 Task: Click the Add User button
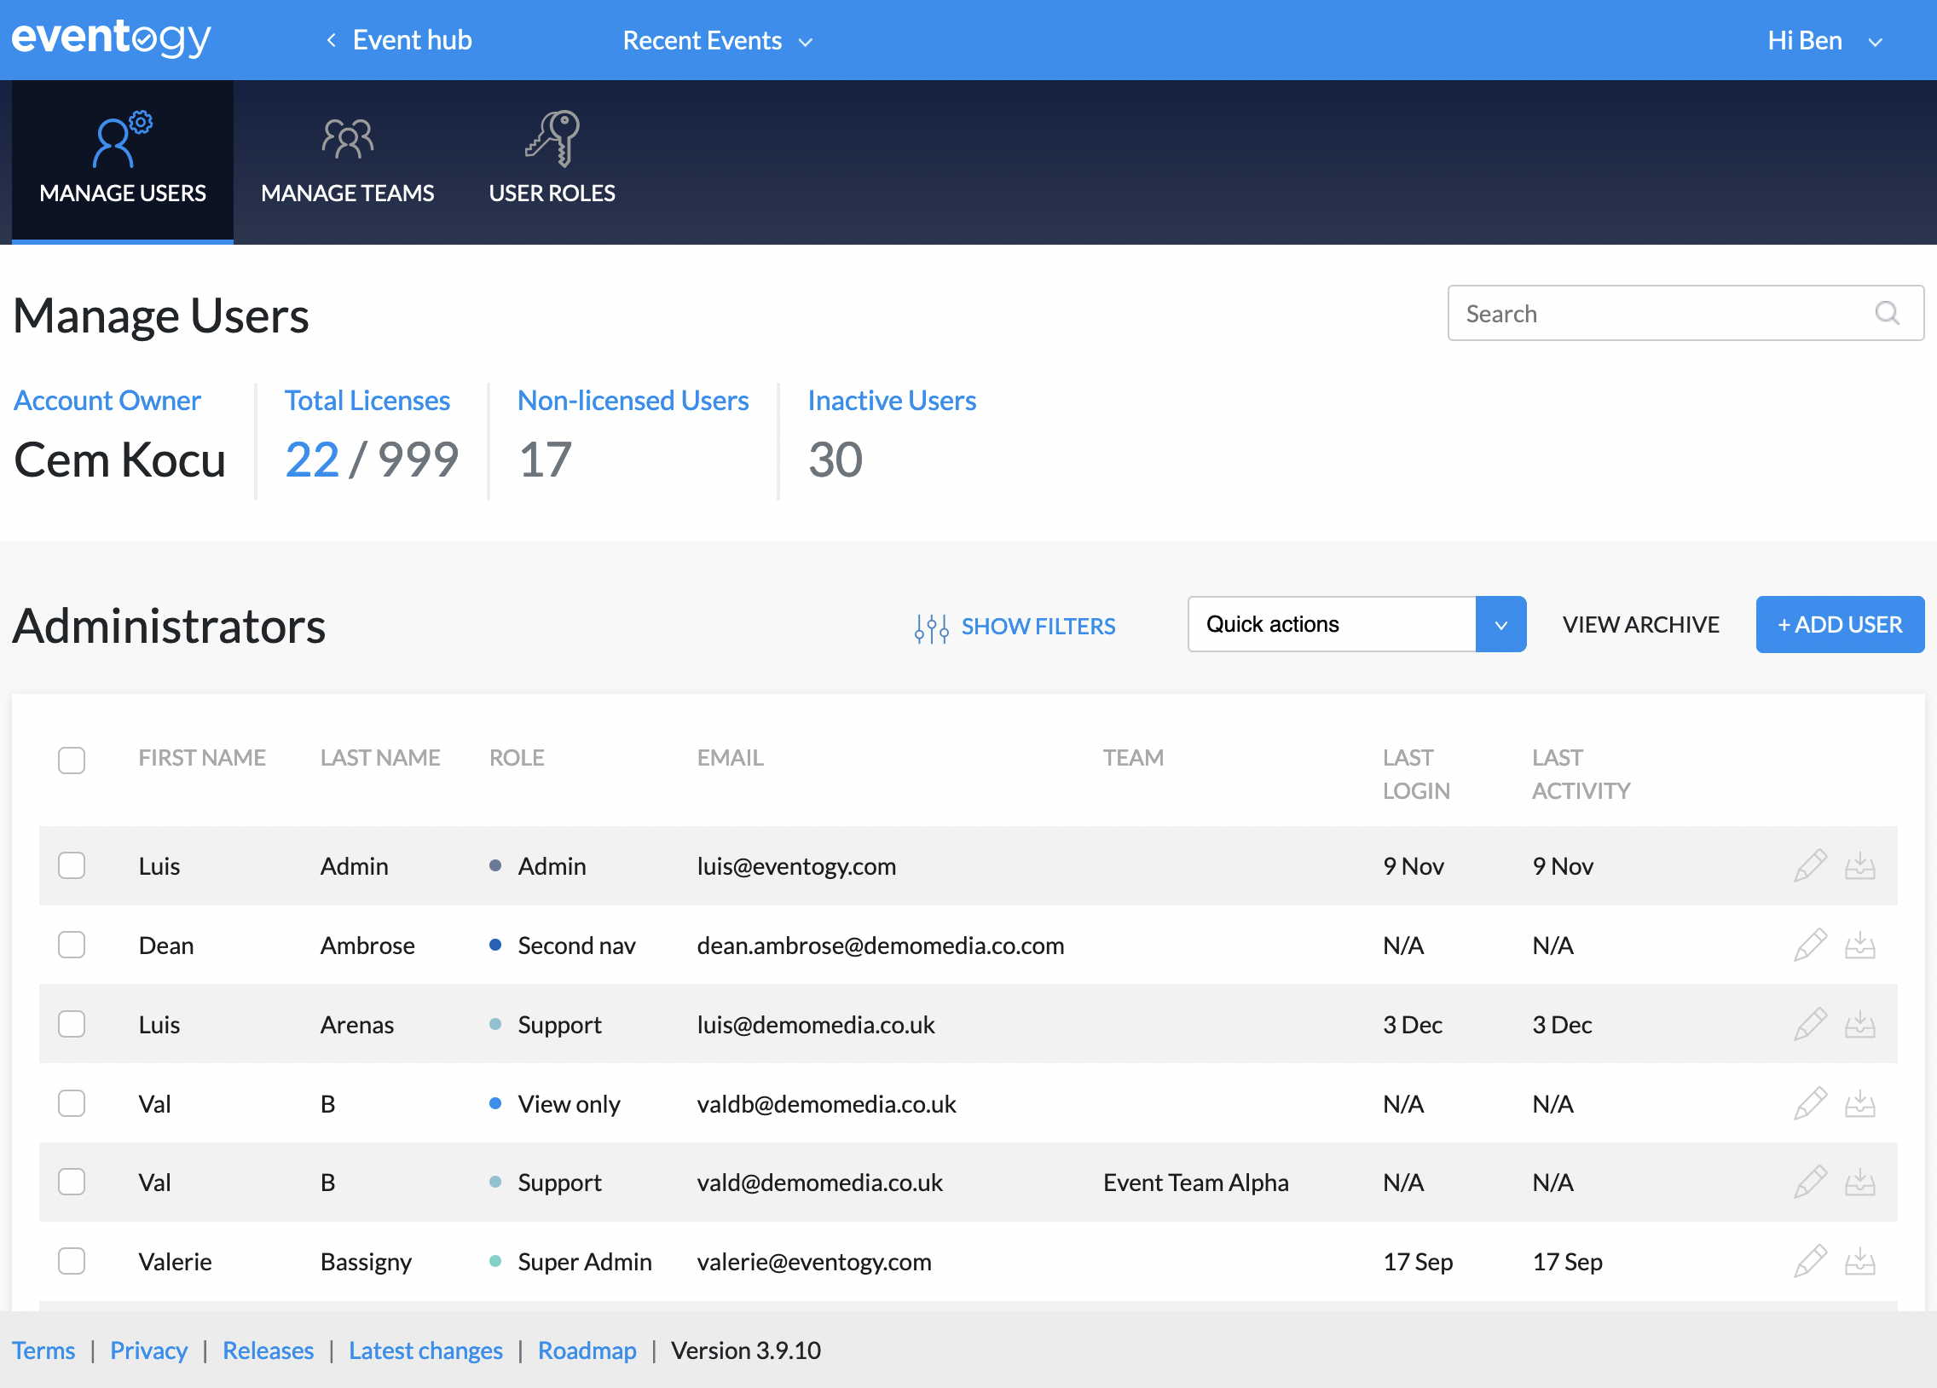1840,624
